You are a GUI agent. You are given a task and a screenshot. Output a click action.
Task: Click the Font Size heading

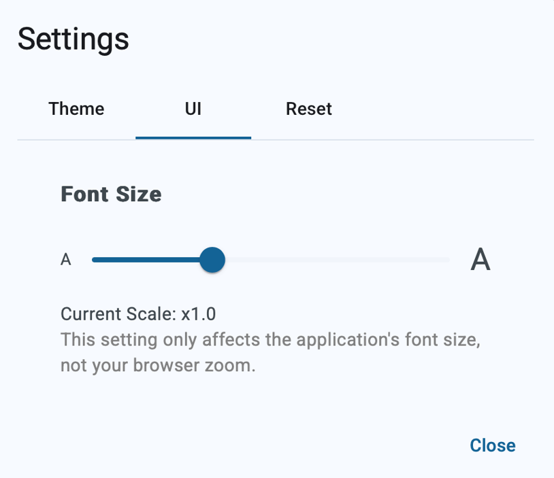111,194
